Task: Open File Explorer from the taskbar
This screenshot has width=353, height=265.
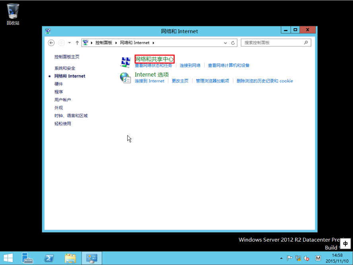Action: point(70,258)
